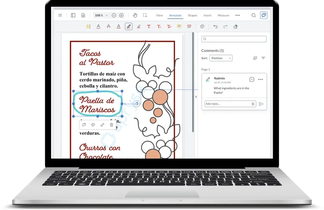
Task: Zoom out with the minus button
Action: click(x=114, y=15)
